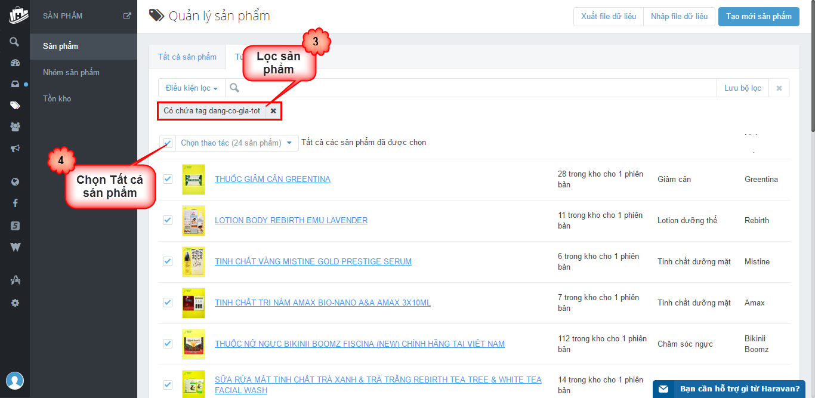This screenshot has width=815, height=398.
Task: Uncheck LOTION BODY REBIRTH EMU LAVENDER checkbox
Action: (x=168, y=220)
